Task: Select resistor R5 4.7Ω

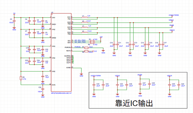Action: pos(20,78)
